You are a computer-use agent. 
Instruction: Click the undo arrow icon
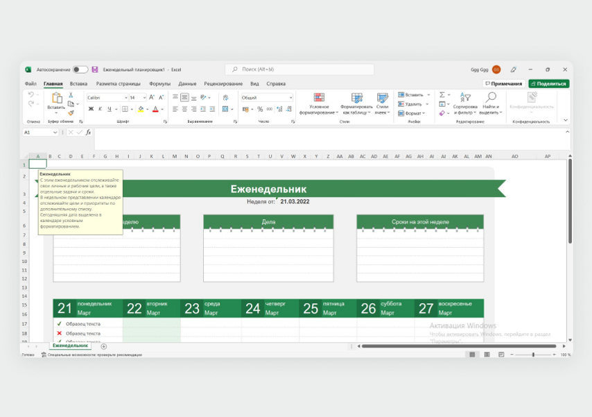point(31,94)
